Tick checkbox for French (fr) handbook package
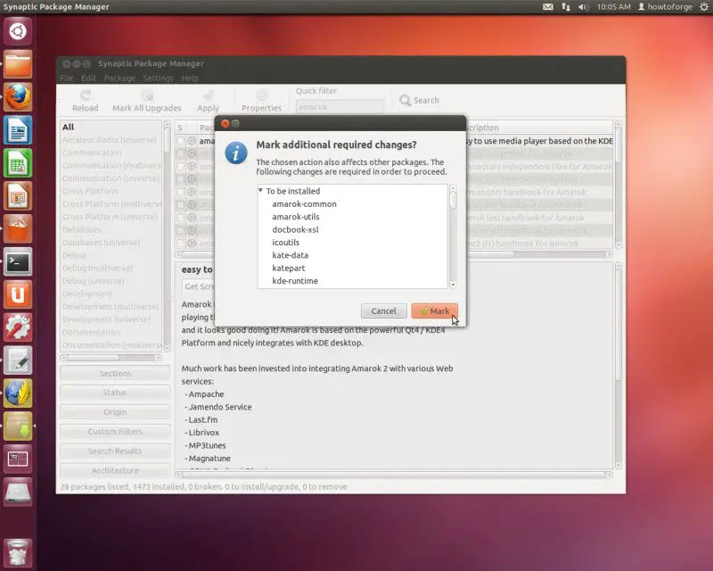This screenshot has height=571, width=713. pos(181,244)
